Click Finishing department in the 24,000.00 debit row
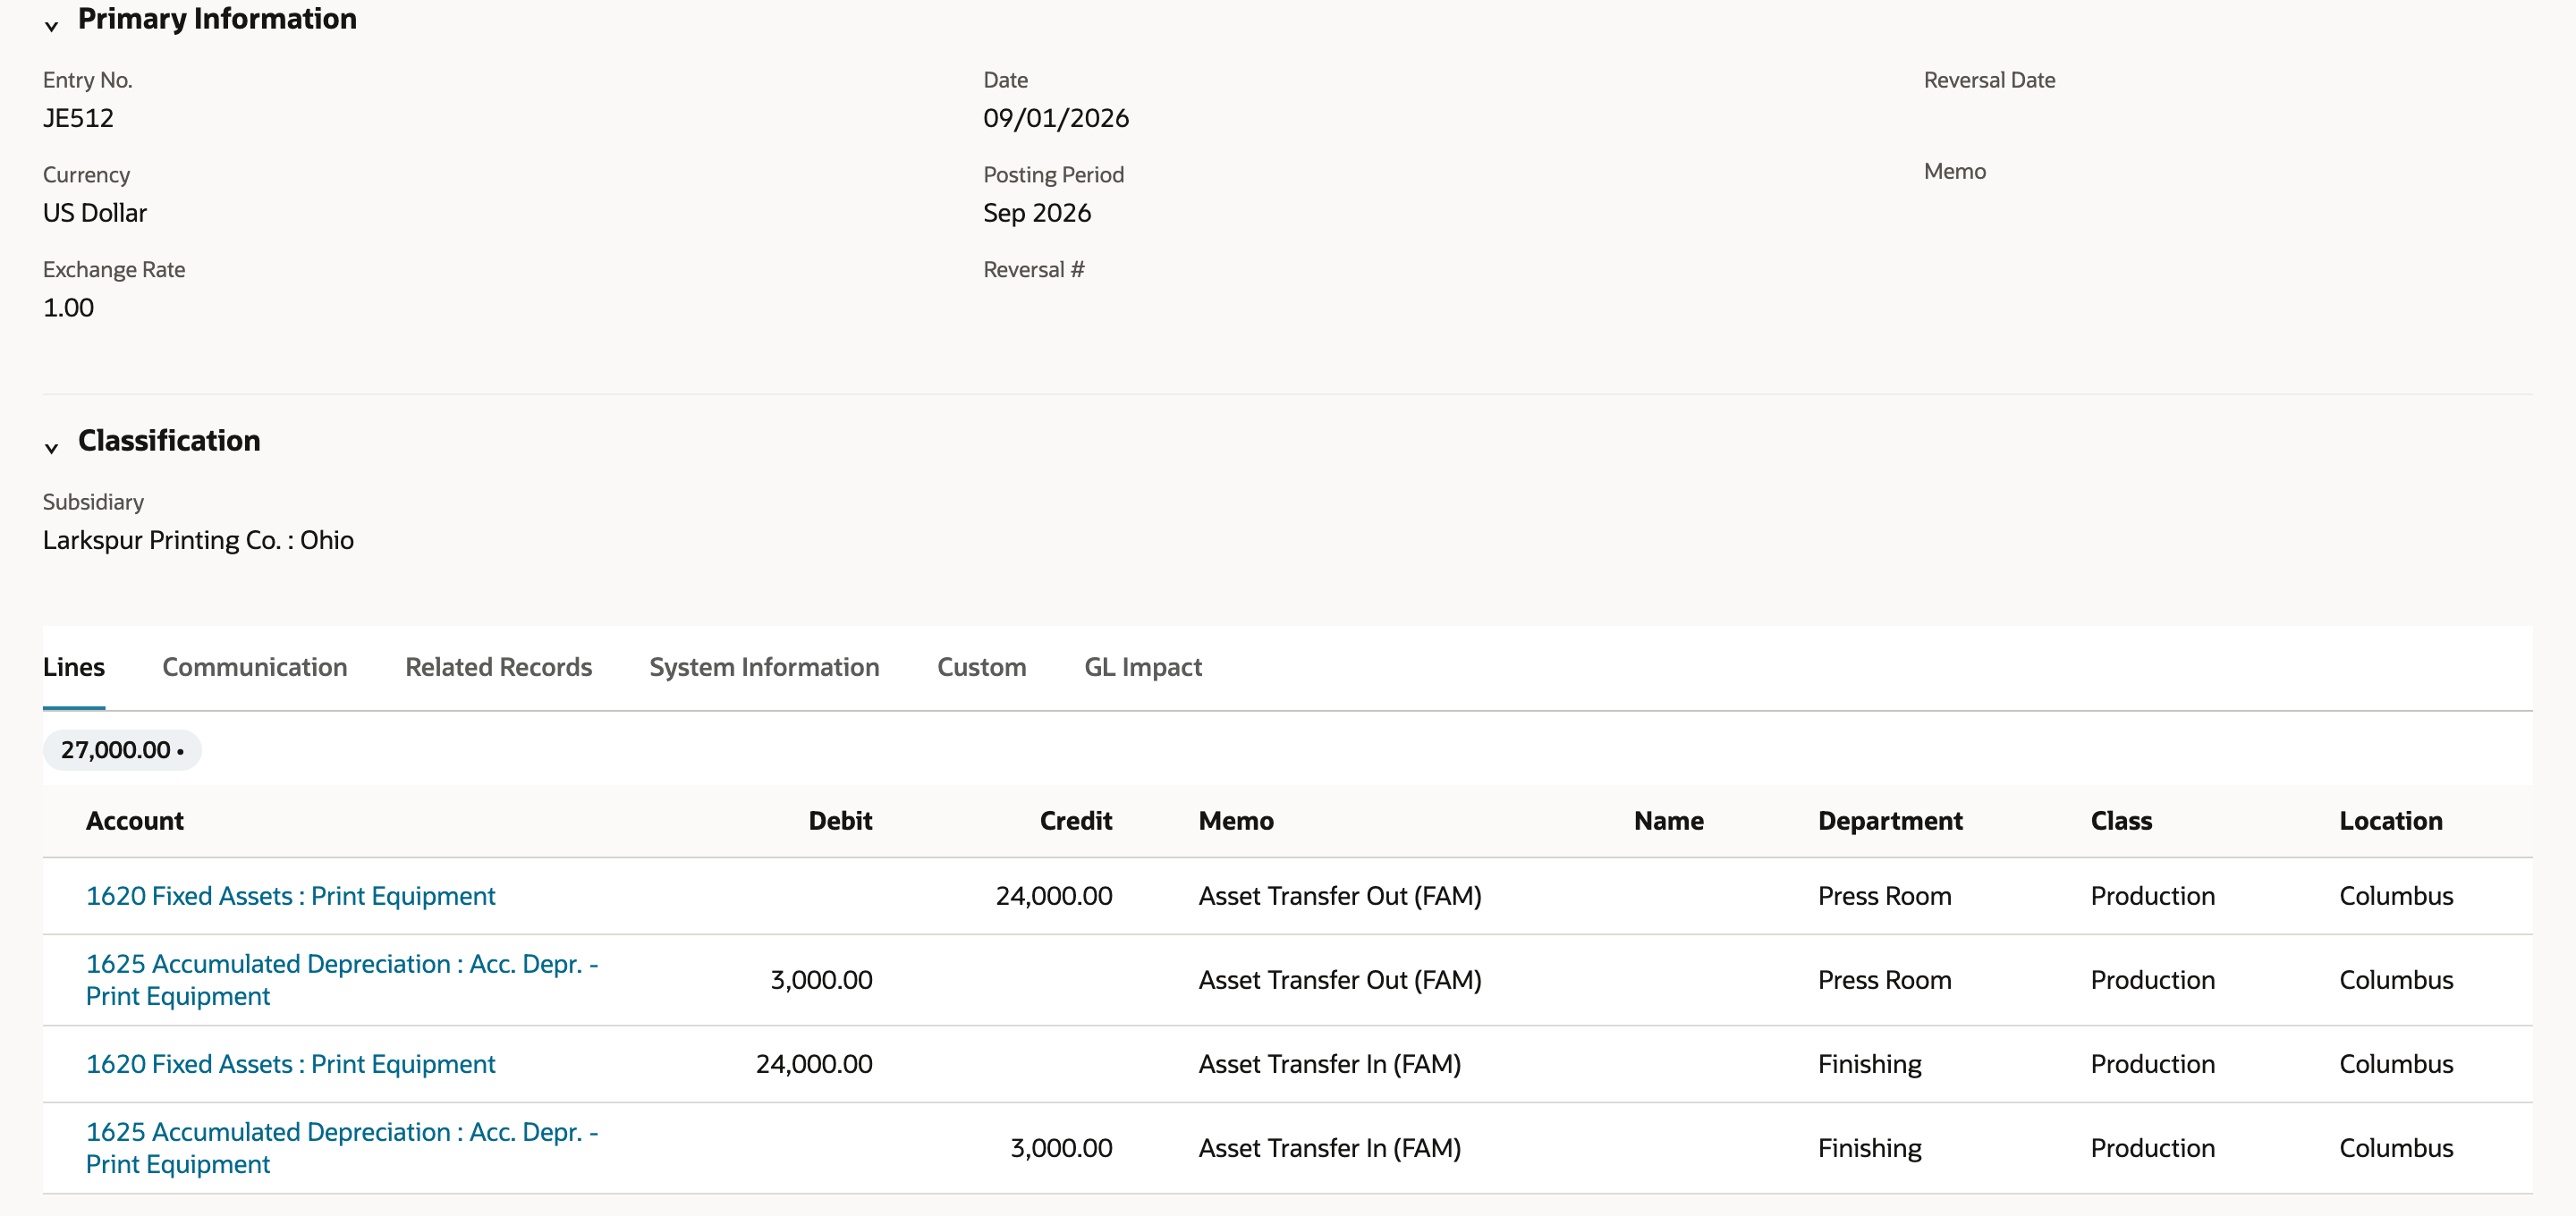 [x=1869, y=1064]
